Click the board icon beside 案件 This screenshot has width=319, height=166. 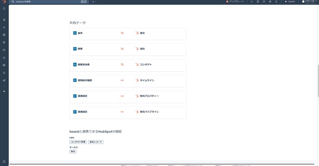click(x=75, y=33)
